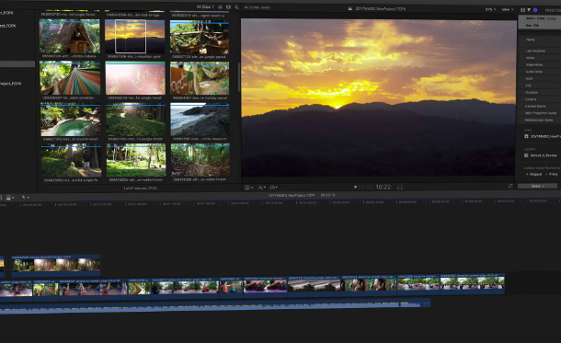Click the viewer Play button
The width and height of the screenshot is (561, 343).
point(355,187)
